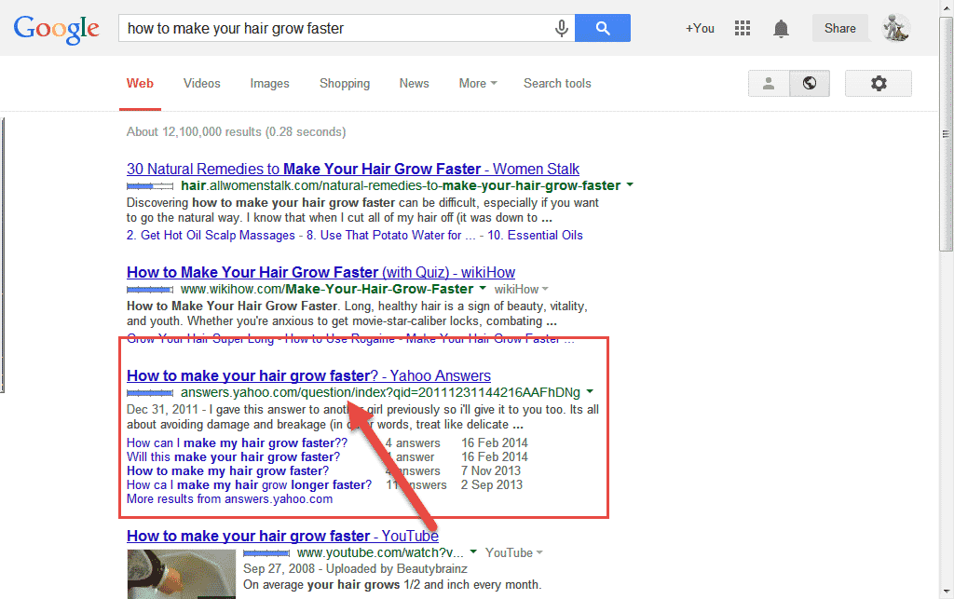Click the YouTube video thumbnail

pos(182,574)
